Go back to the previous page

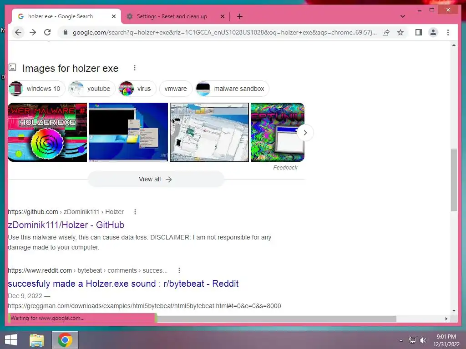point(18,32)
